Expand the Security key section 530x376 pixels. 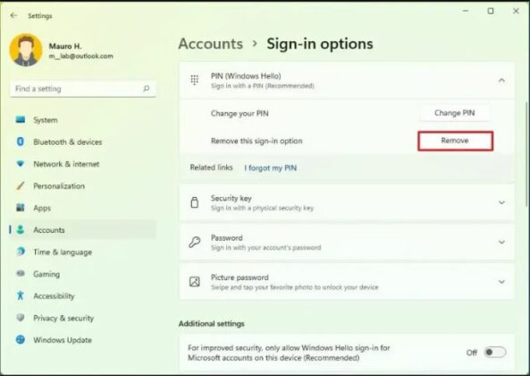click(x=501, y=202)
